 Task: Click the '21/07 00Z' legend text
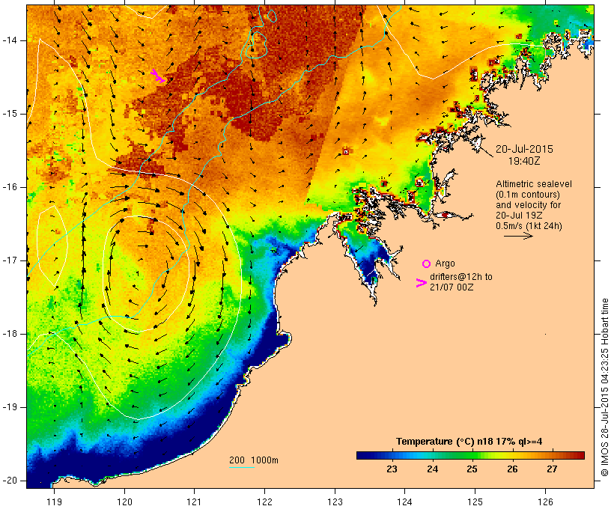point(452,287)
